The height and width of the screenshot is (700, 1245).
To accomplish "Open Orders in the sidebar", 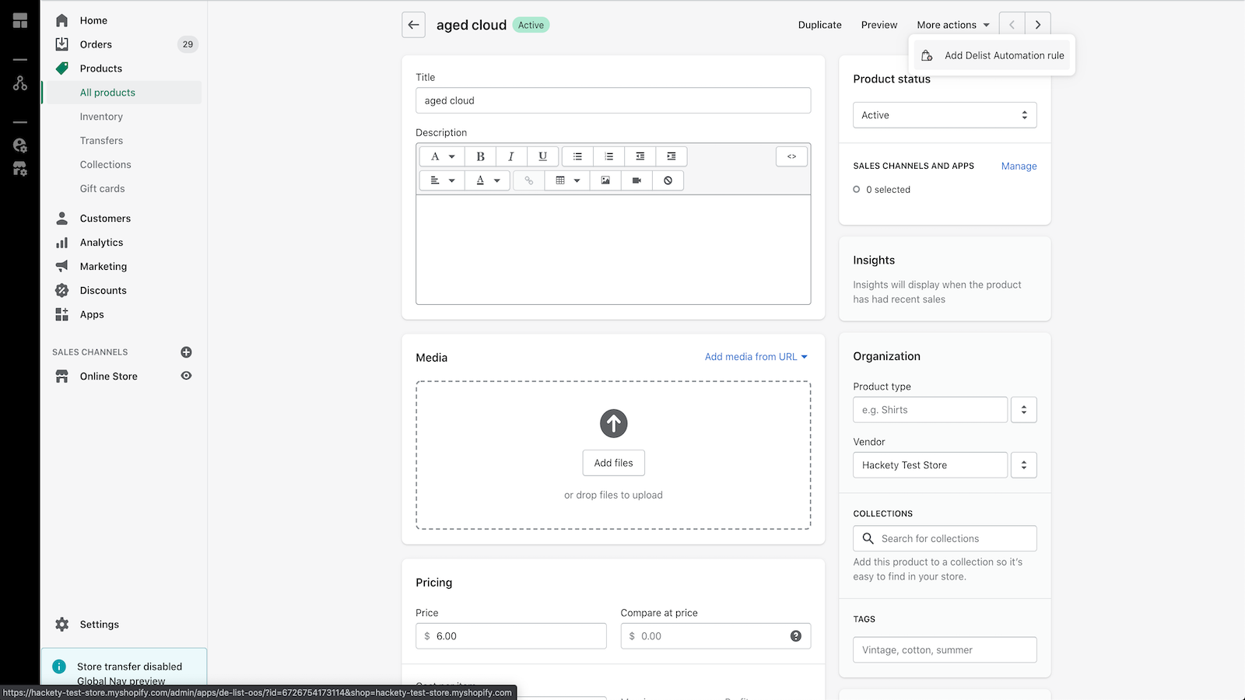I will (96, 44).
